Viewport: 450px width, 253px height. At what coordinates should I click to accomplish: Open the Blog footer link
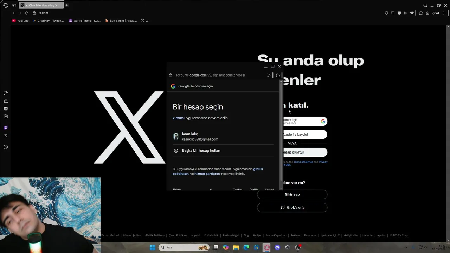coord(246,235)
